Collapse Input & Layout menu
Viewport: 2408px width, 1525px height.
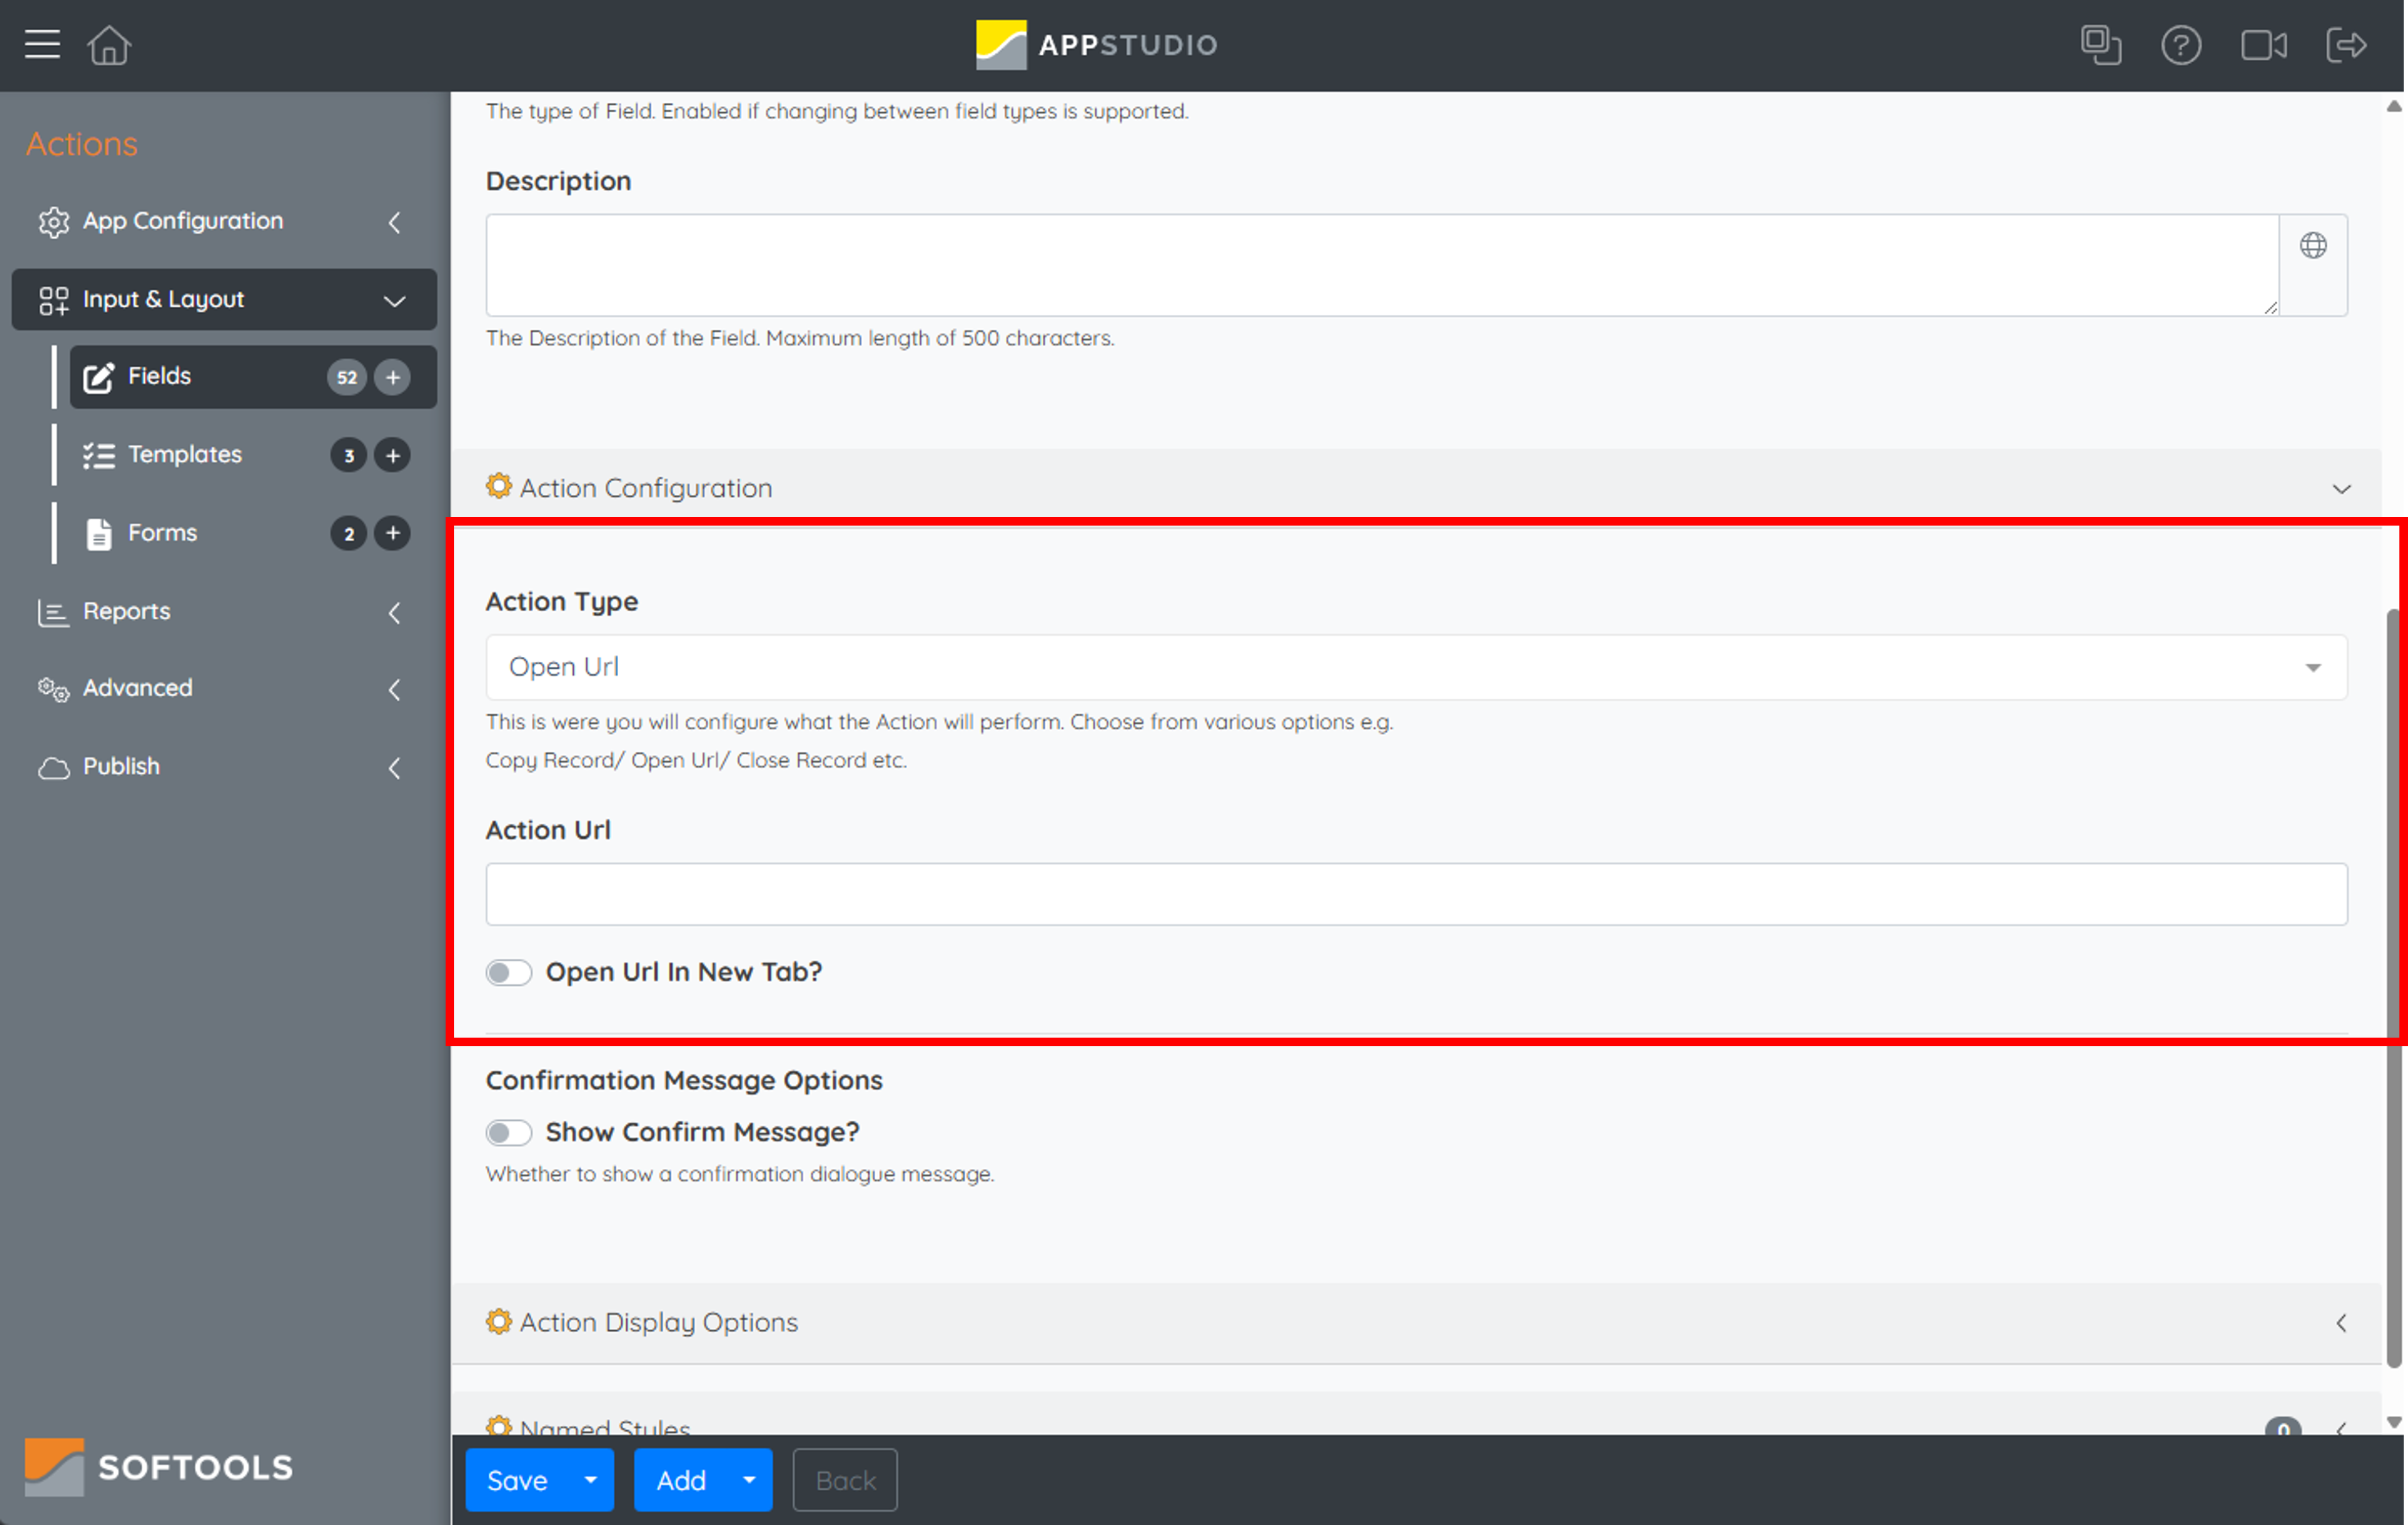tap(395, 300)
